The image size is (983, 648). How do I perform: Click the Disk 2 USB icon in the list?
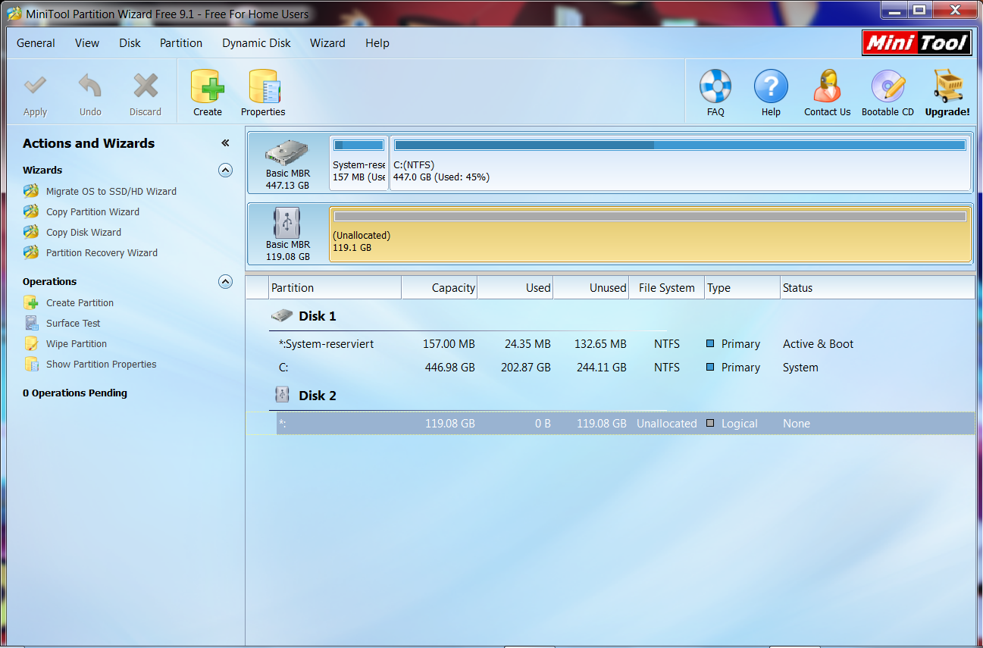[x=282, y=395]
